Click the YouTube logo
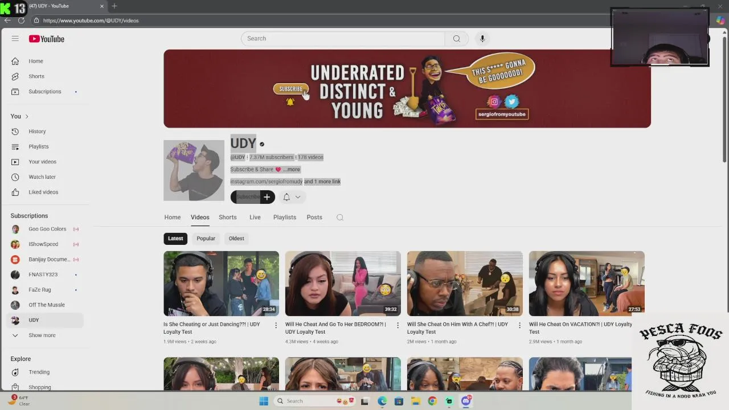The width and height of the screenshot is (729, 410). 47,39
